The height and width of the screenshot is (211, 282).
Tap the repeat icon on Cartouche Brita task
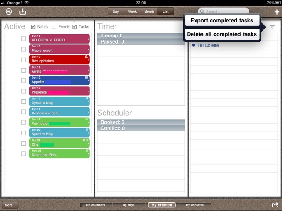87,151
